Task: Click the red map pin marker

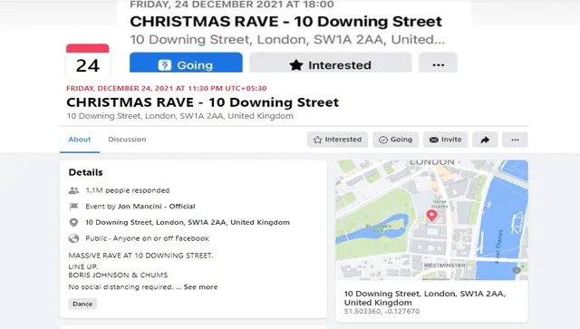Action: pyautogui.click(x=431, y=215)
